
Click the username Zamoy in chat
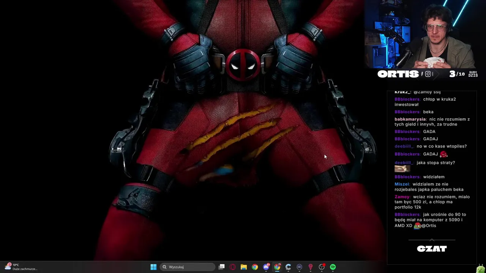[402, 197]
